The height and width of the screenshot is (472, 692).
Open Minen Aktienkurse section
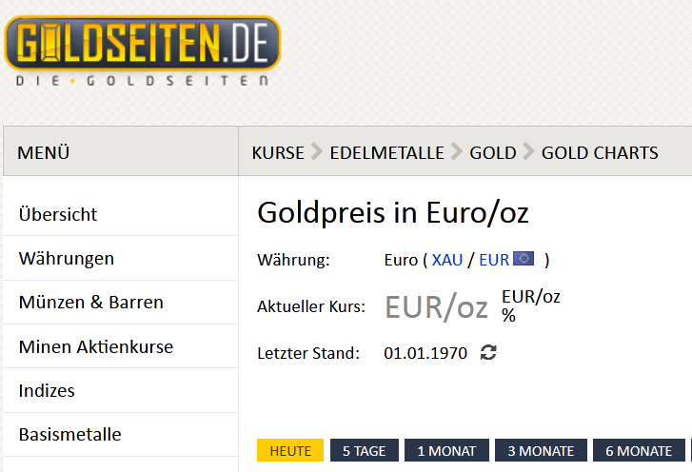coord(96,347)
